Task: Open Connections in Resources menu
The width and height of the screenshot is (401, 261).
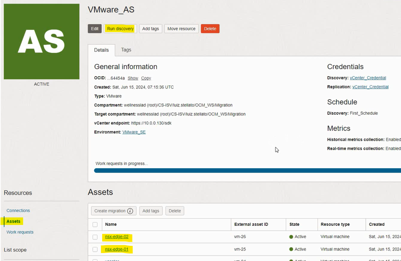Action: pyautogui.click(x=18, y=210)
